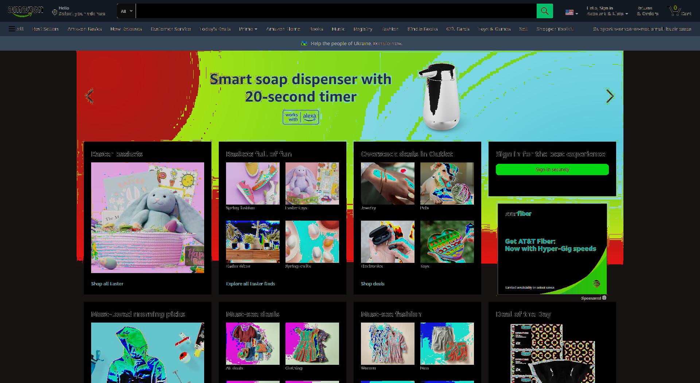The width and height of the screenshot is (700, 383).
Task: Click Donate now link for Ukraine
Action: [x=388, y=43]
